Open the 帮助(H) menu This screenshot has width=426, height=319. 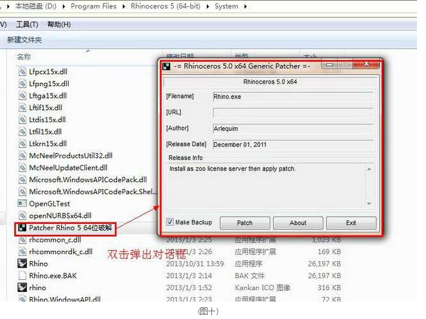(x=59, y=24)
